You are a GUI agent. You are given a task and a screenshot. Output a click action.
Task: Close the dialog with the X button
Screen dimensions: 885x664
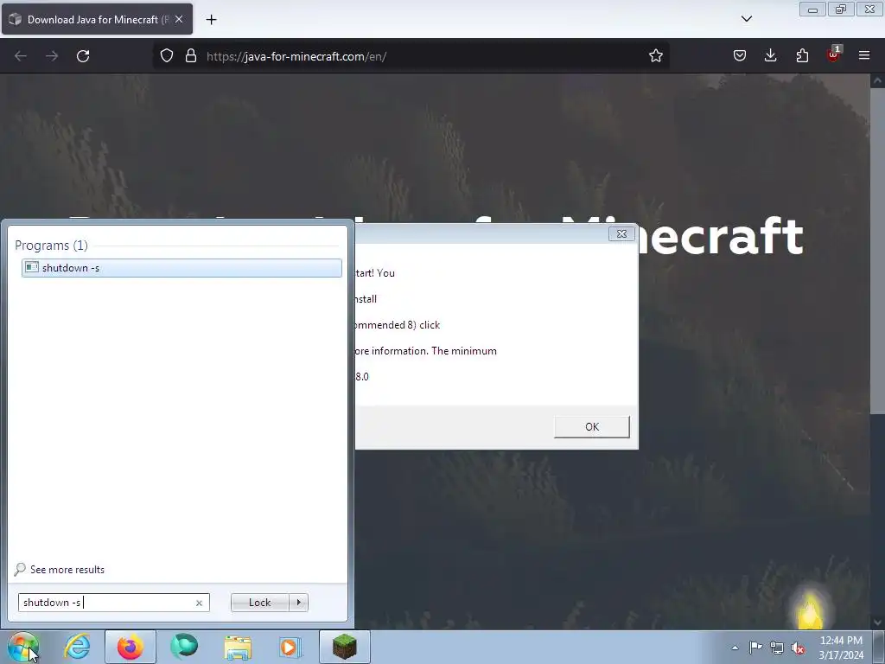point(621,233)
